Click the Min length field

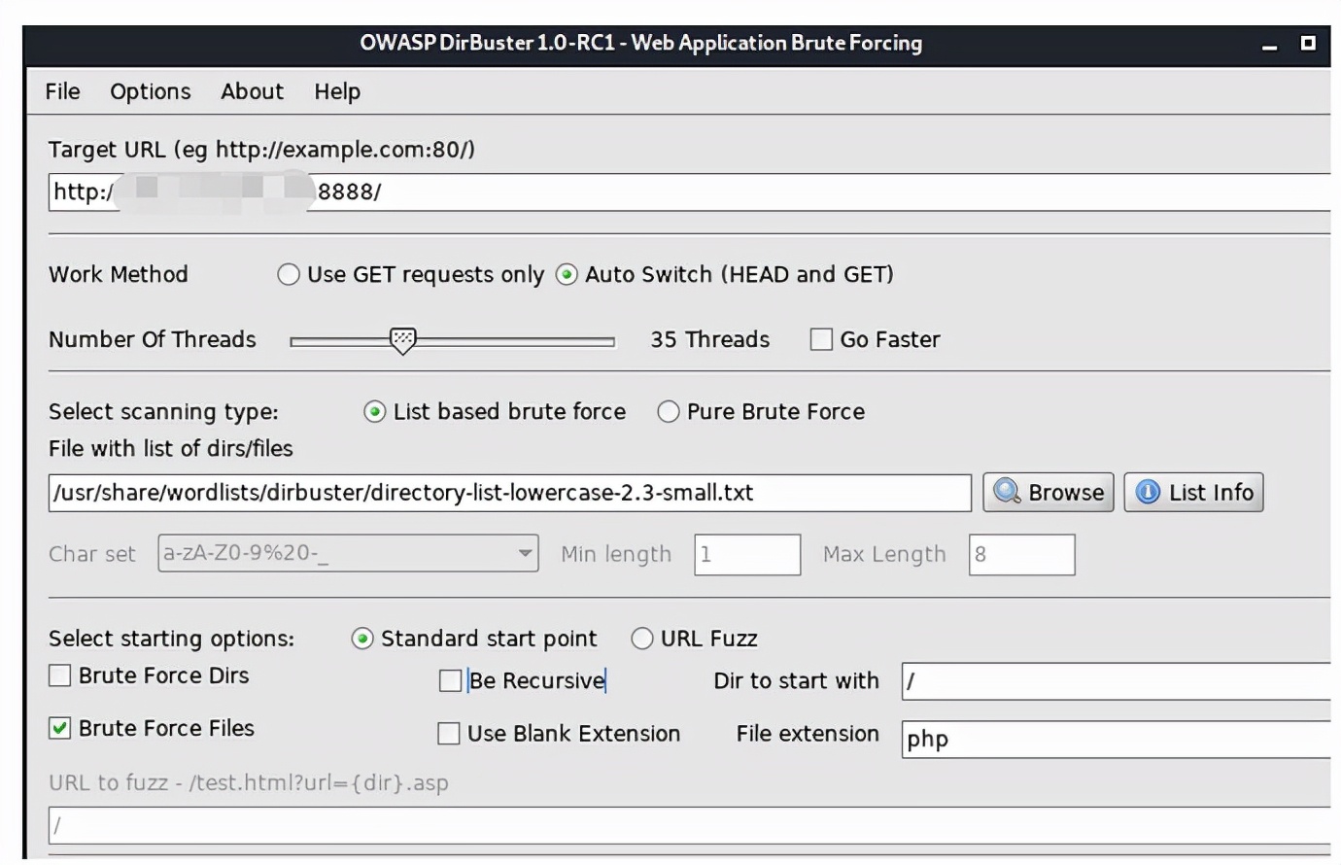pyautogui.click(x=747, y=554)
